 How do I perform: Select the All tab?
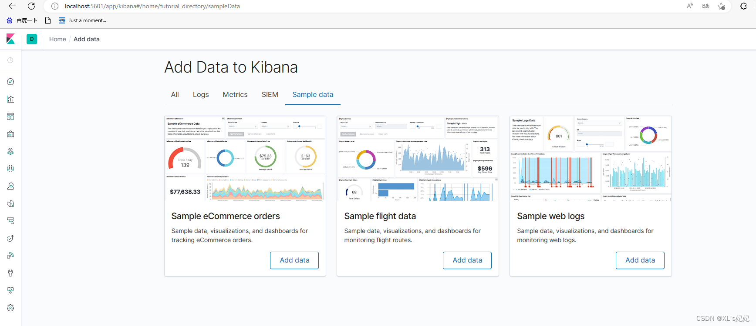coord(175,94)
